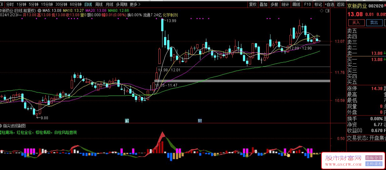The image size is (386, 170).
Task: Open the 30分钟 period chart
Action: click(x=61, y=4)
